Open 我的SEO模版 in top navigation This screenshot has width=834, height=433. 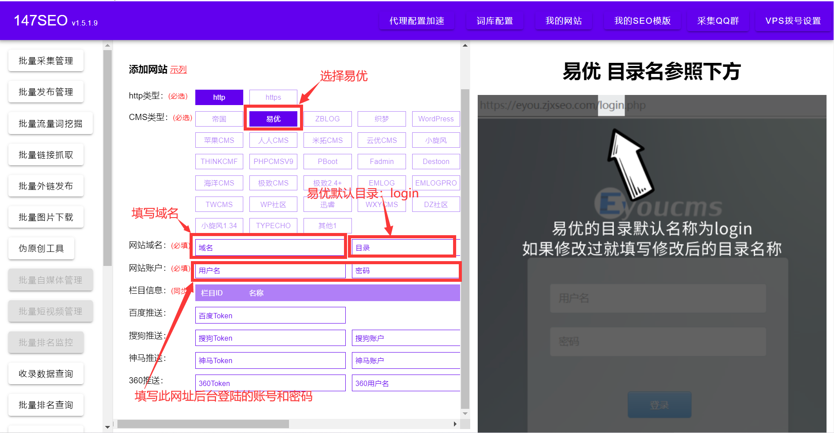click(x=642, y=21)
